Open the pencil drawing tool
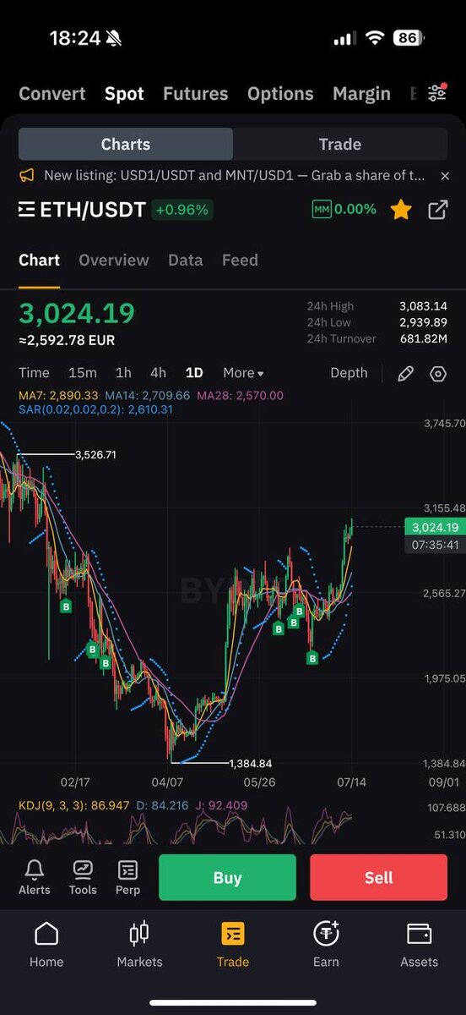The height and width of the screenshot is (1015, 466). point(405,374)
